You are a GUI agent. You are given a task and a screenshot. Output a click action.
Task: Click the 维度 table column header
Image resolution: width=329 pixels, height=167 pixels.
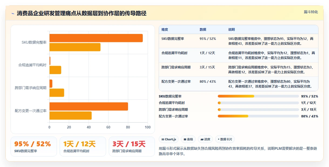(x=165, y=30)
